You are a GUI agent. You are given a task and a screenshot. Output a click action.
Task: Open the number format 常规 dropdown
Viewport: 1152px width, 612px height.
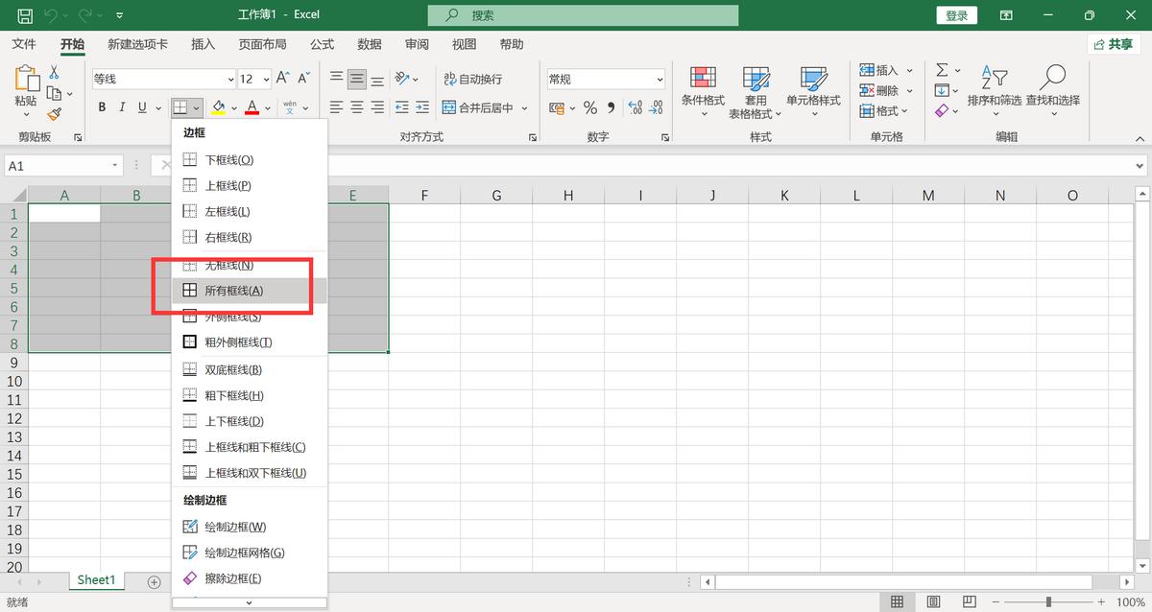660,80
